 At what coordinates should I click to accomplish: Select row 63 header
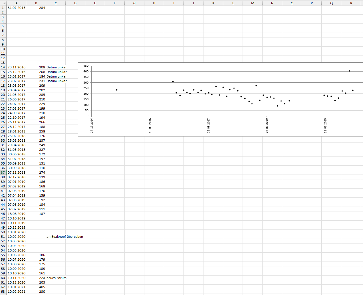(x=3, y=292)
